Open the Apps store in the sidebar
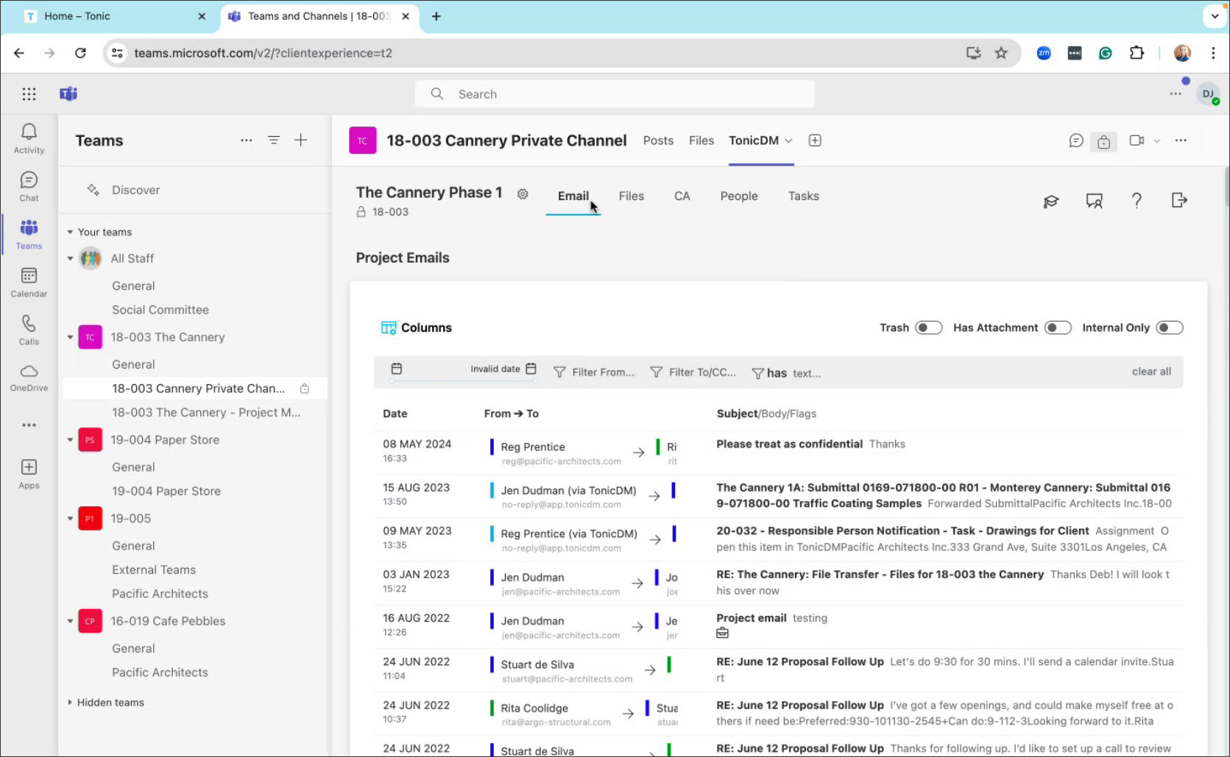Screen dimensions: 1230x757 [x=29, y=474]
